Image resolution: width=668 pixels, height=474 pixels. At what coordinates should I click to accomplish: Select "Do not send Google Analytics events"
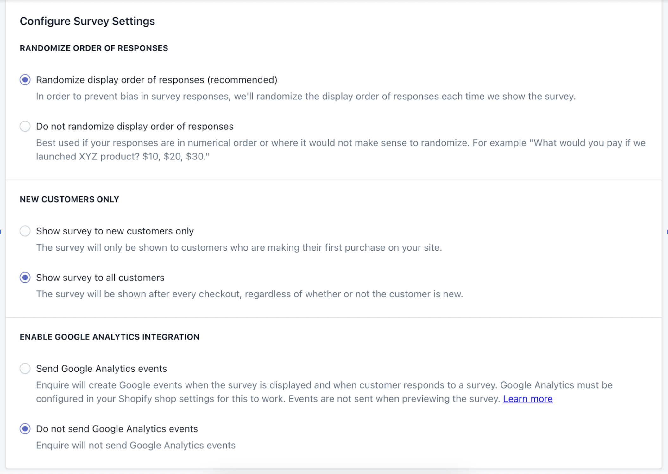click(x=25, y=429)
